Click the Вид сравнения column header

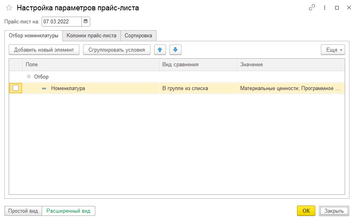(198, 64)
